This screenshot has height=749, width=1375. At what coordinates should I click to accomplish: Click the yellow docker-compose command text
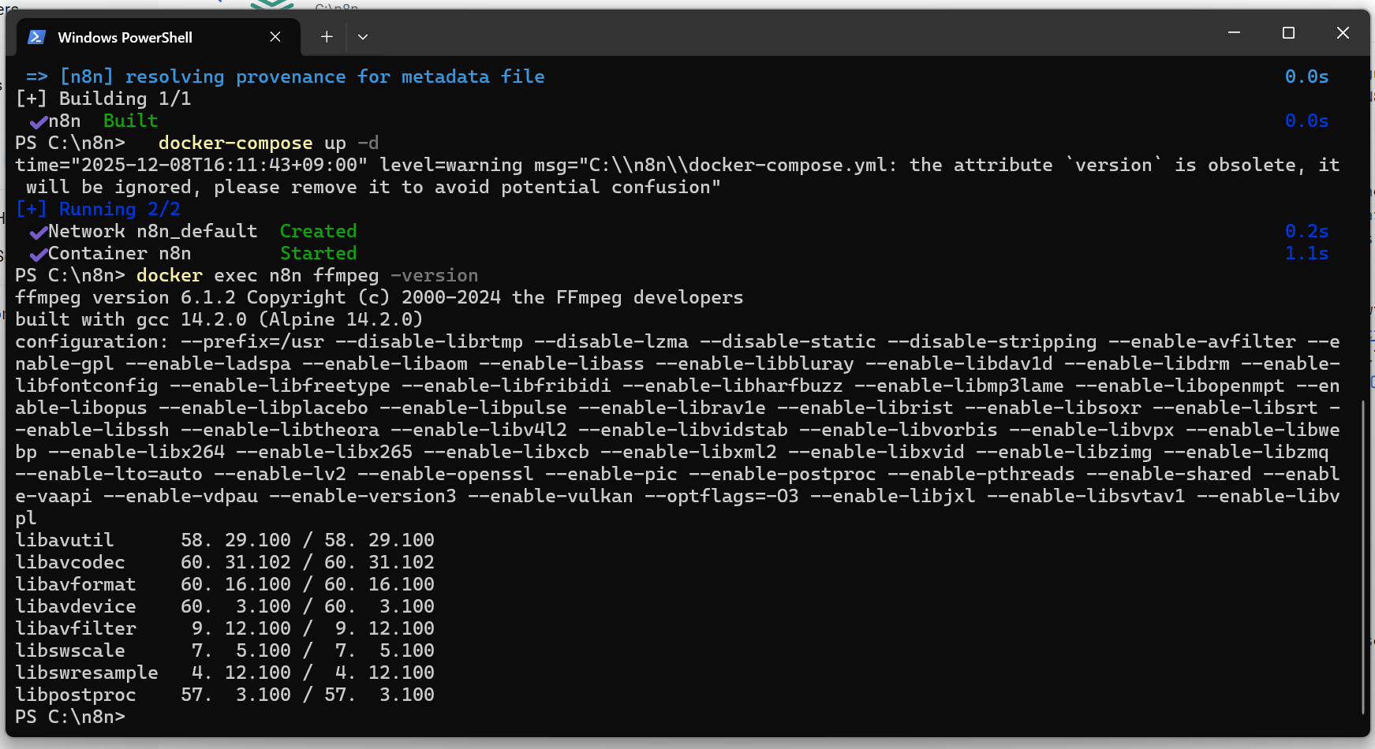tap(235, 143)
